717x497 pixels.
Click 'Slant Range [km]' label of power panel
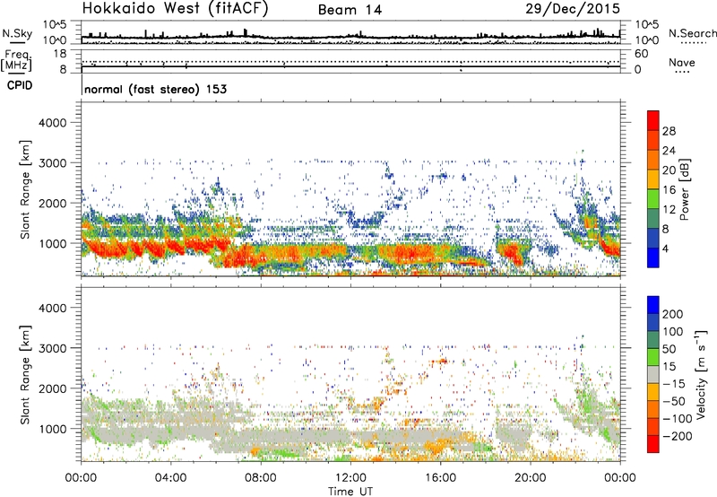(x=25, y=189)
